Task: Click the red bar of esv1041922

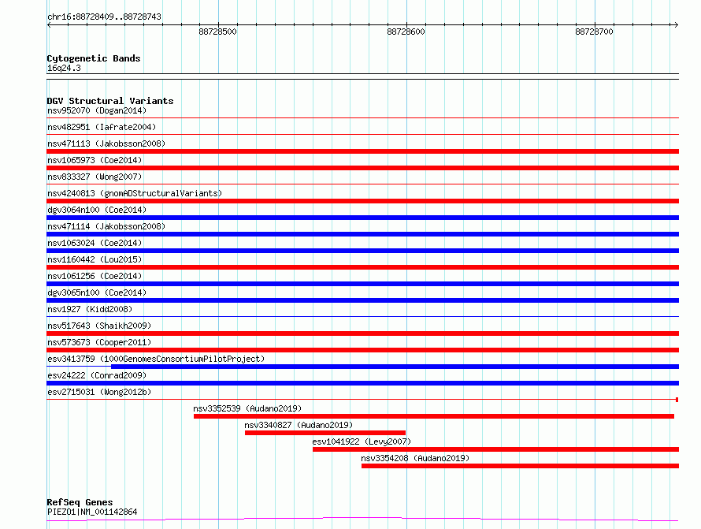Action: pyautogui.click(x=495, y=449)
